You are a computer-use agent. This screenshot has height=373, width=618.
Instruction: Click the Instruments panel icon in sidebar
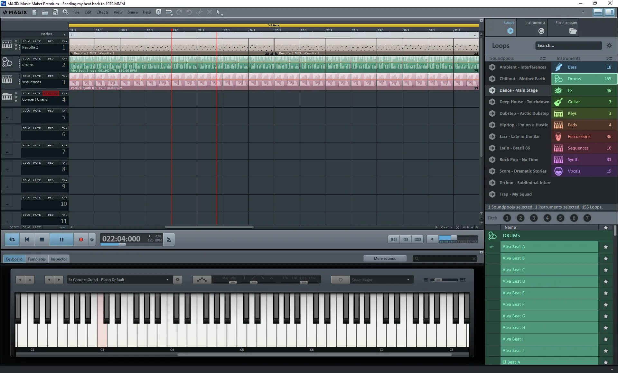tap(541, 31)
